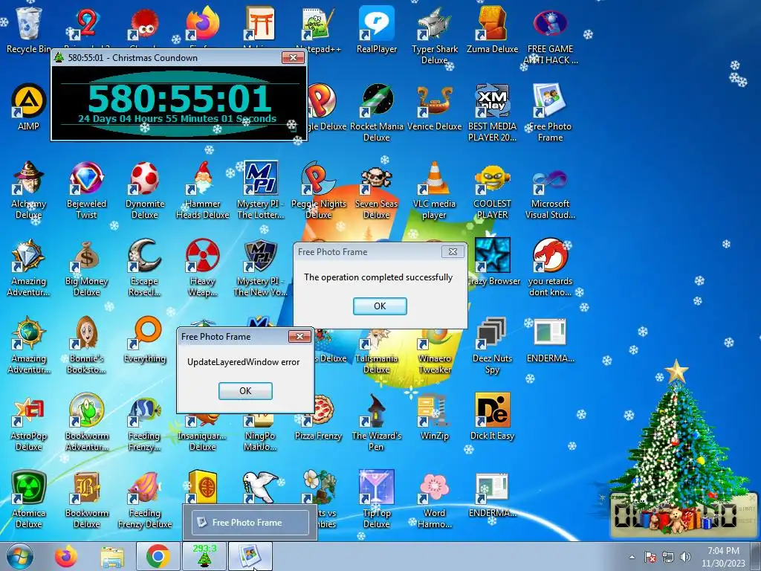Select Dynomite Deluxe icon

[x=145, y=190]
